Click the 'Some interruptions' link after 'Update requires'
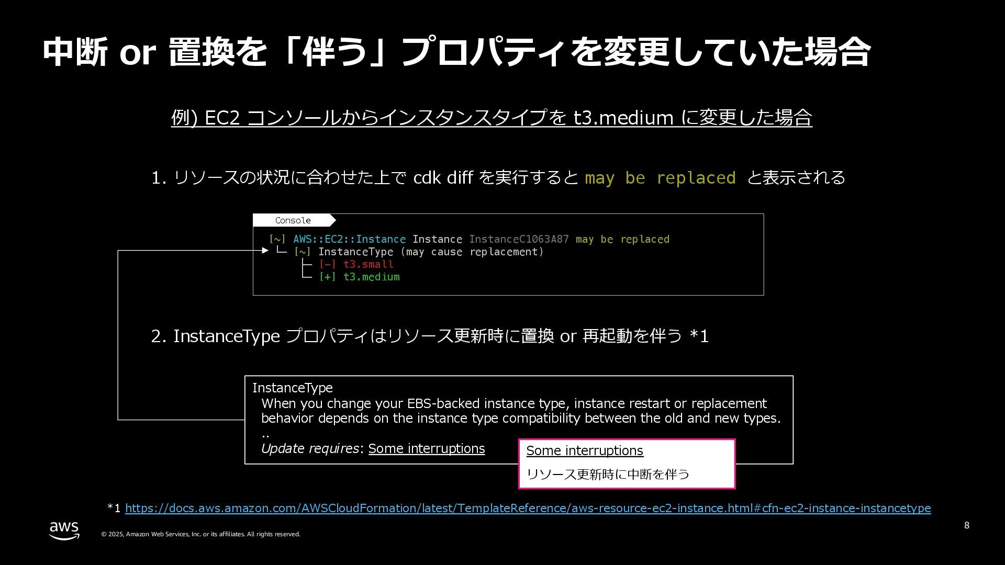The width and height of the screenshot is (1005, 565). point(427,448)
